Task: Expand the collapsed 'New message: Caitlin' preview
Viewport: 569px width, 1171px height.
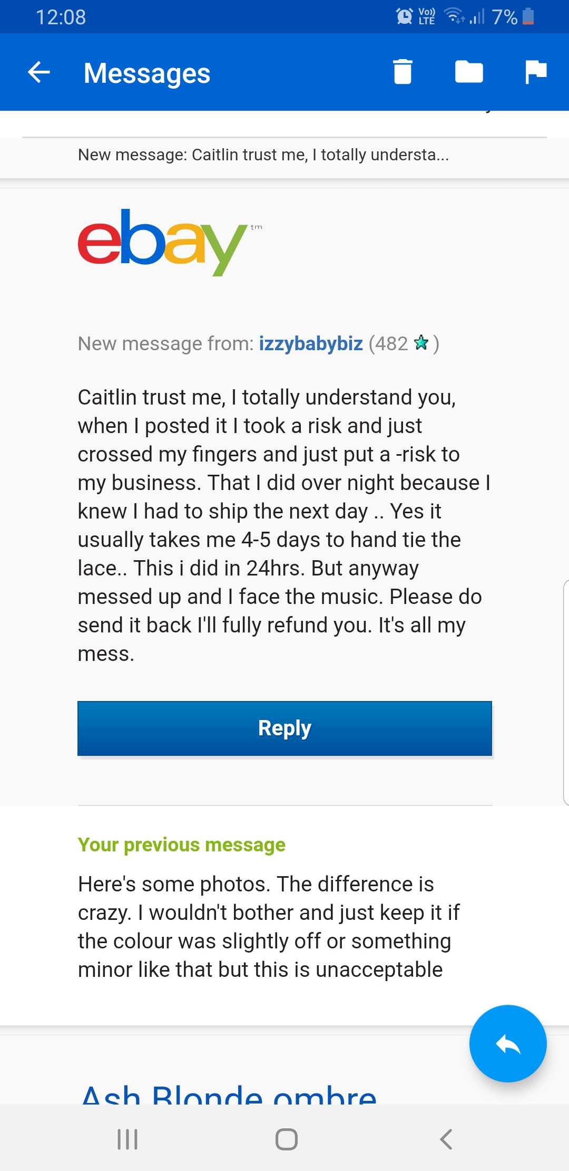Action: coord(263,155)
